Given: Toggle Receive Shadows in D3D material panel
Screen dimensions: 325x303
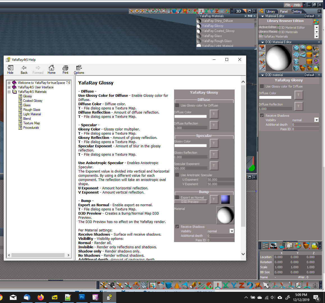Looking at the screenshot, I should tap(262, 115).
